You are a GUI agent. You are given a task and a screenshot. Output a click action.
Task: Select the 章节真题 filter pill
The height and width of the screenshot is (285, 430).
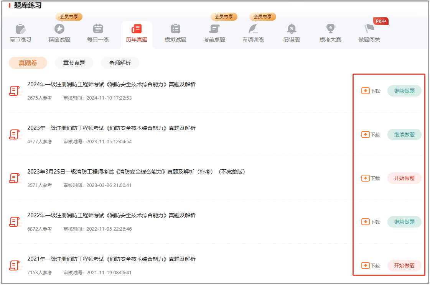click(74, 63)
